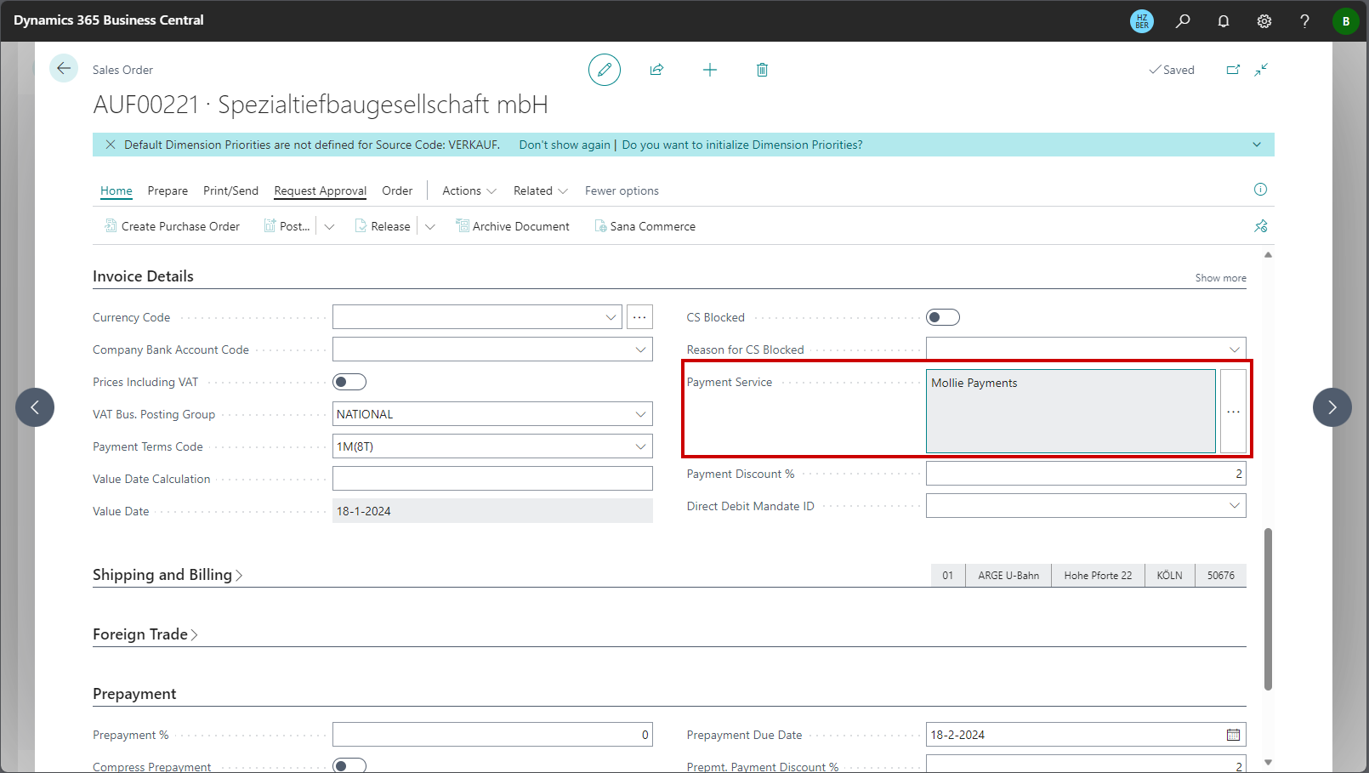Delete order using the trash icon

coord(762,70)
